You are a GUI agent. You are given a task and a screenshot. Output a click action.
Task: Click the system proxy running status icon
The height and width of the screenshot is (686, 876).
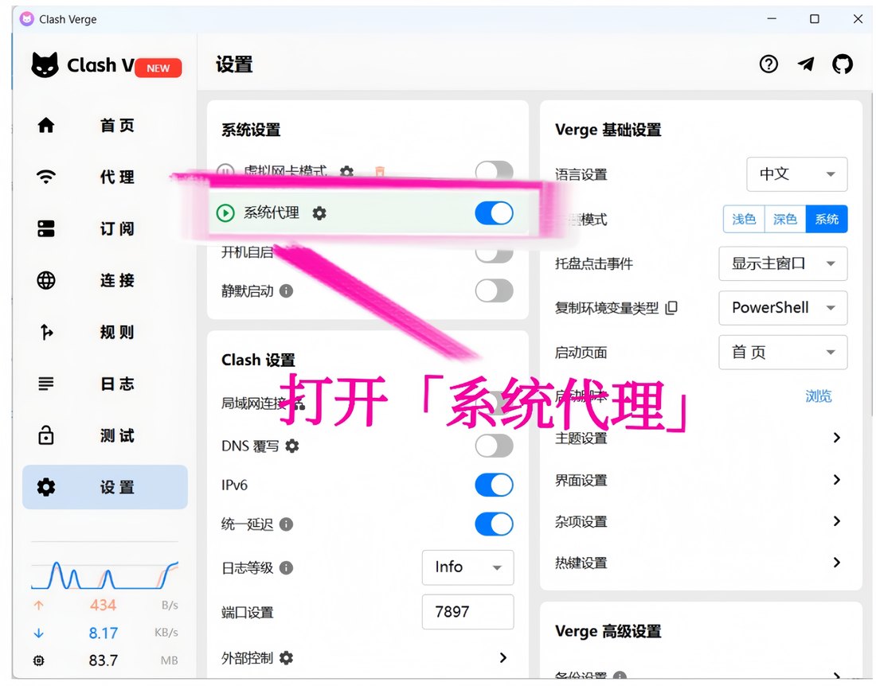tap(225, 213)
